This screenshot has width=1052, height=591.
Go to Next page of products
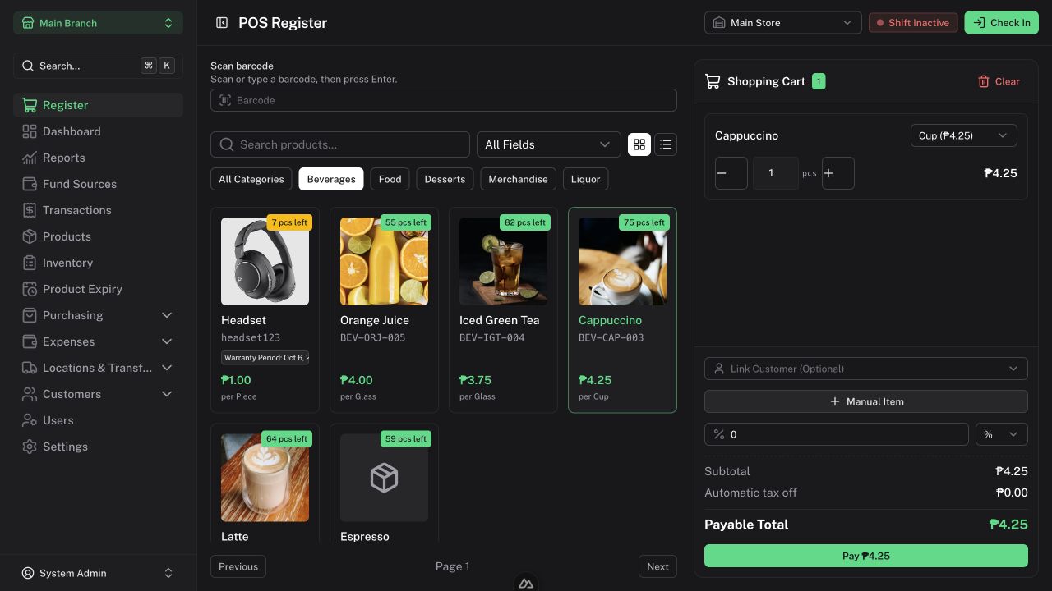click(657, 566)
